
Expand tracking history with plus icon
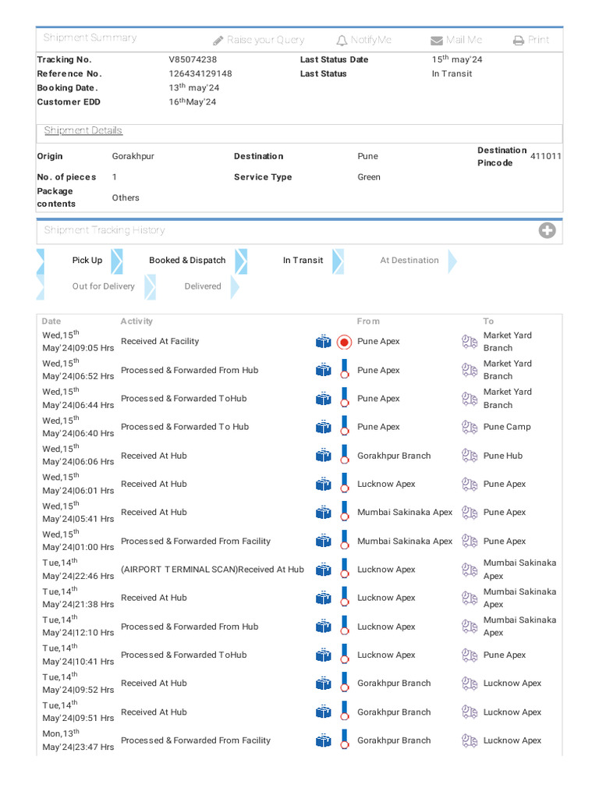pos(548,230)
